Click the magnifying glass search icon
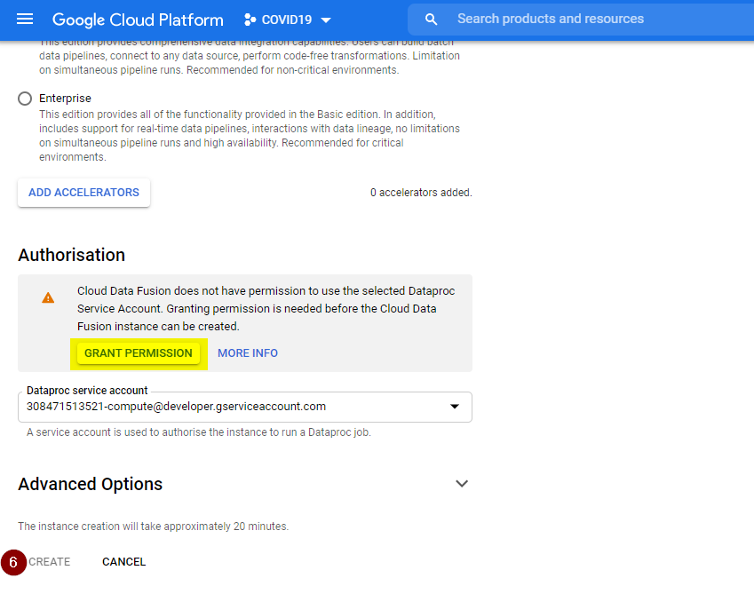The width and height of the screenshot is (754, 594). [x=432, y=19]
